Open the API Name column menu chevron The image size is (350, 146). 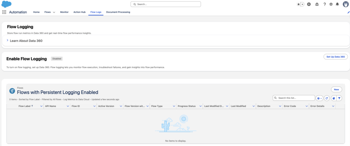click(x=68, y=106)
